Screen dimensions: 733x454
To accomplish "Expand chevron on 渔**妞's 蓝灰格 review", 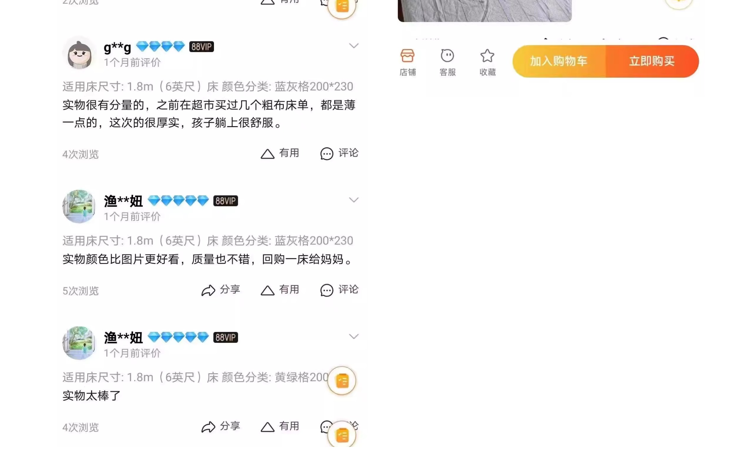I will [x=353, y=200].
